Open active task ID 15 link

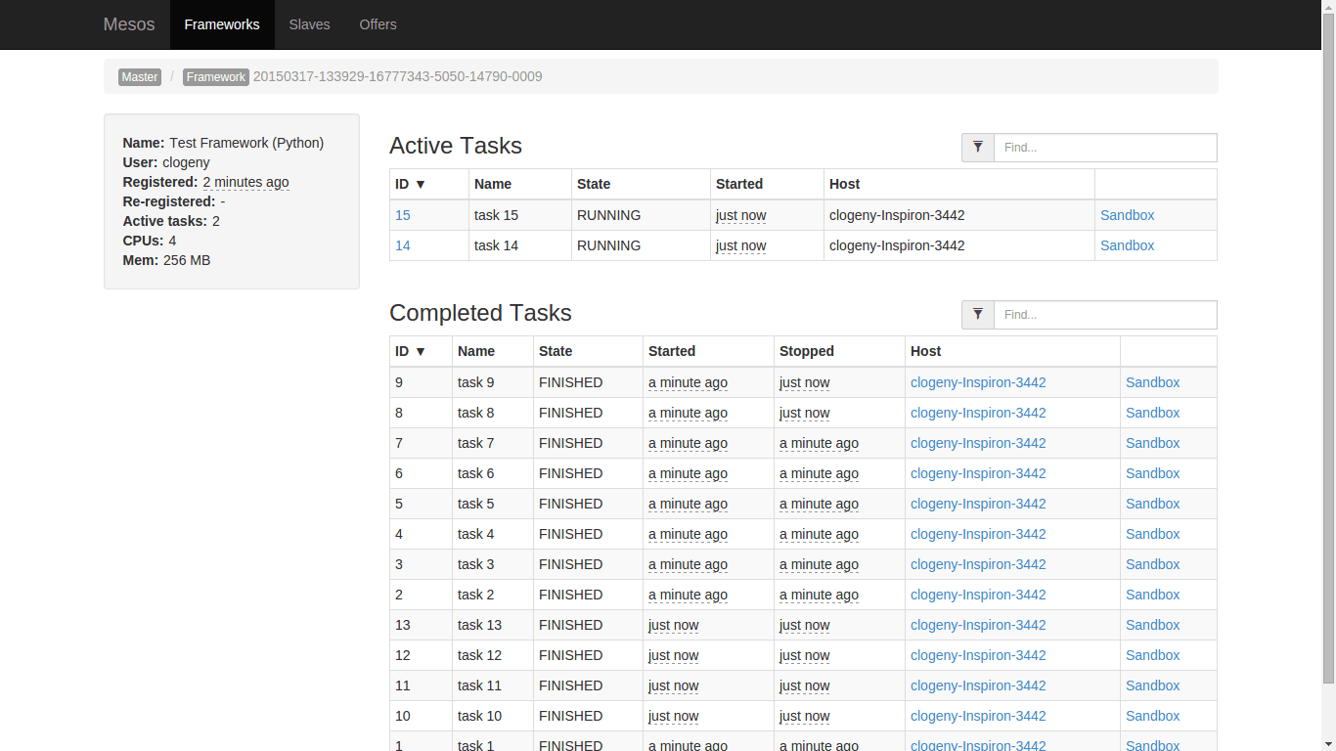[403, 215]
